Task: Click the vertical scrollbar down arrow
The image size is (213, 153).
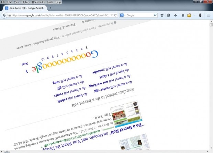Action: [211, 148]
